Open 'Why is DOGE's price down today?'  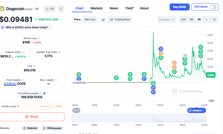27,27
